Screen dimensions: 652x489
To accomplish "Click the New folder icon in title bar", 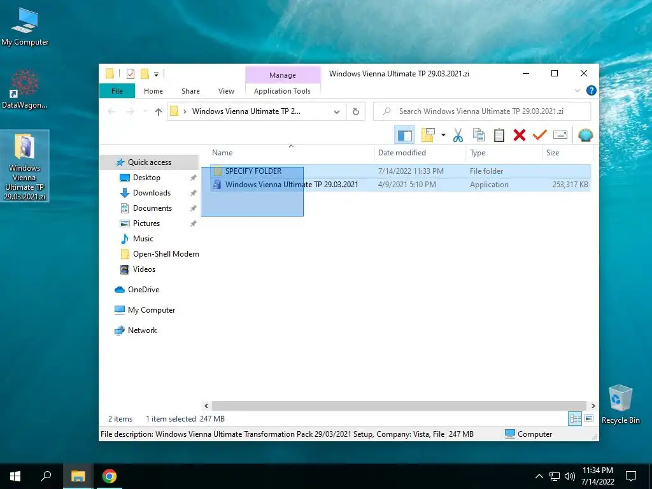I will (145, 74).
